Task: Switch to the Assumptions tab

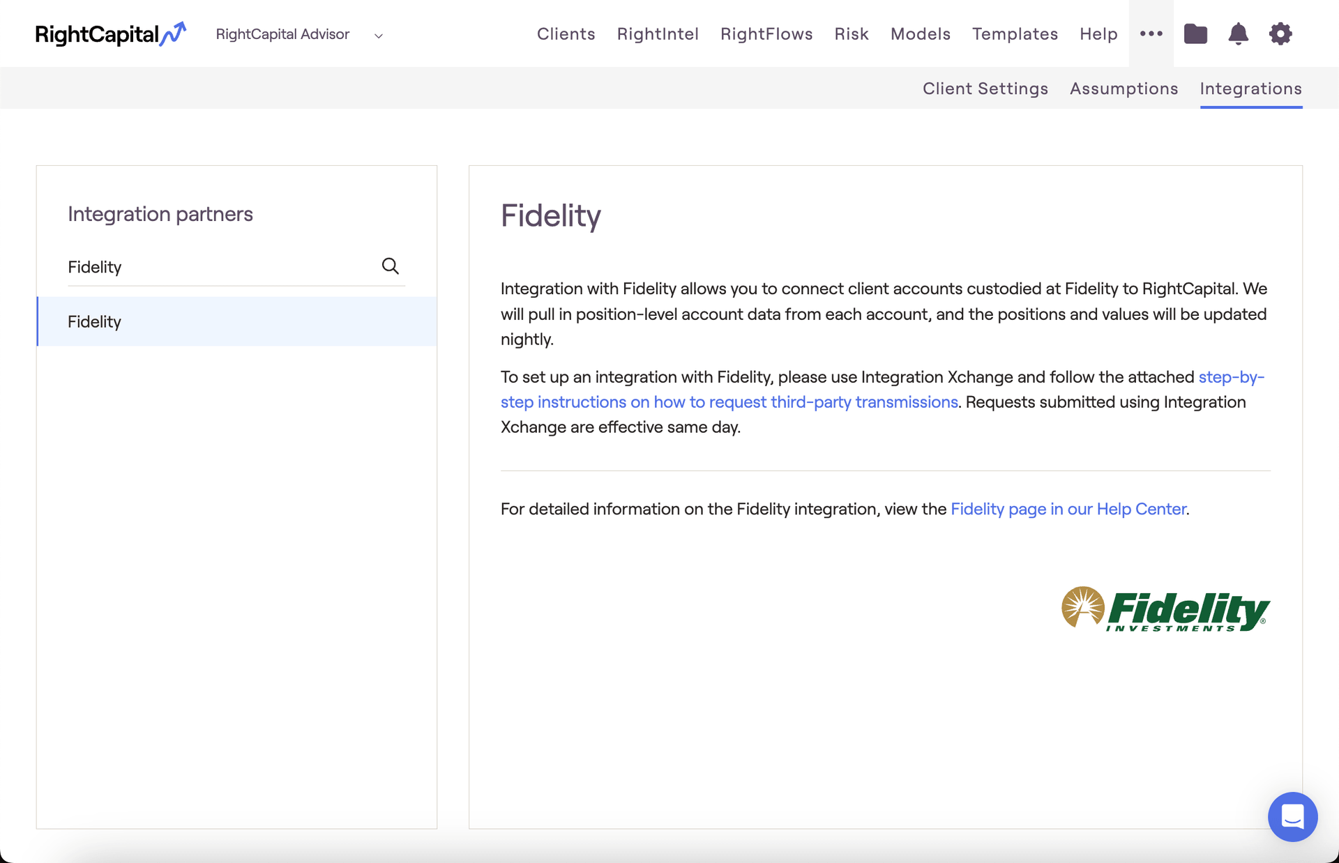Action: (x=1124, y=89)
